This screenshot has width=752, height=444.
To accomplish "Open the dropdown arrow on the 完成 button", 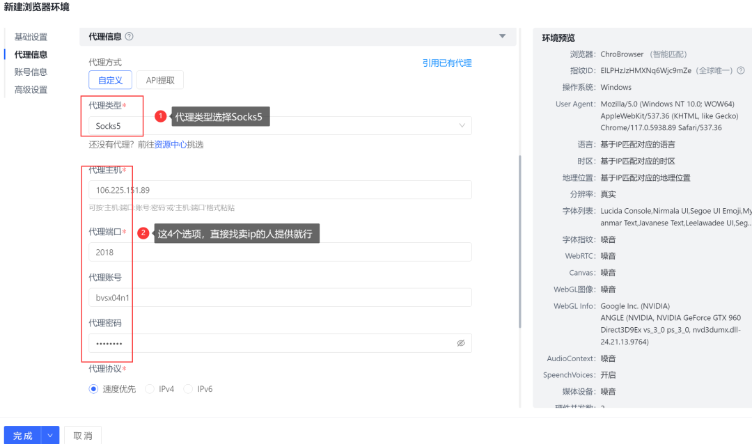I will click(49, 434).
